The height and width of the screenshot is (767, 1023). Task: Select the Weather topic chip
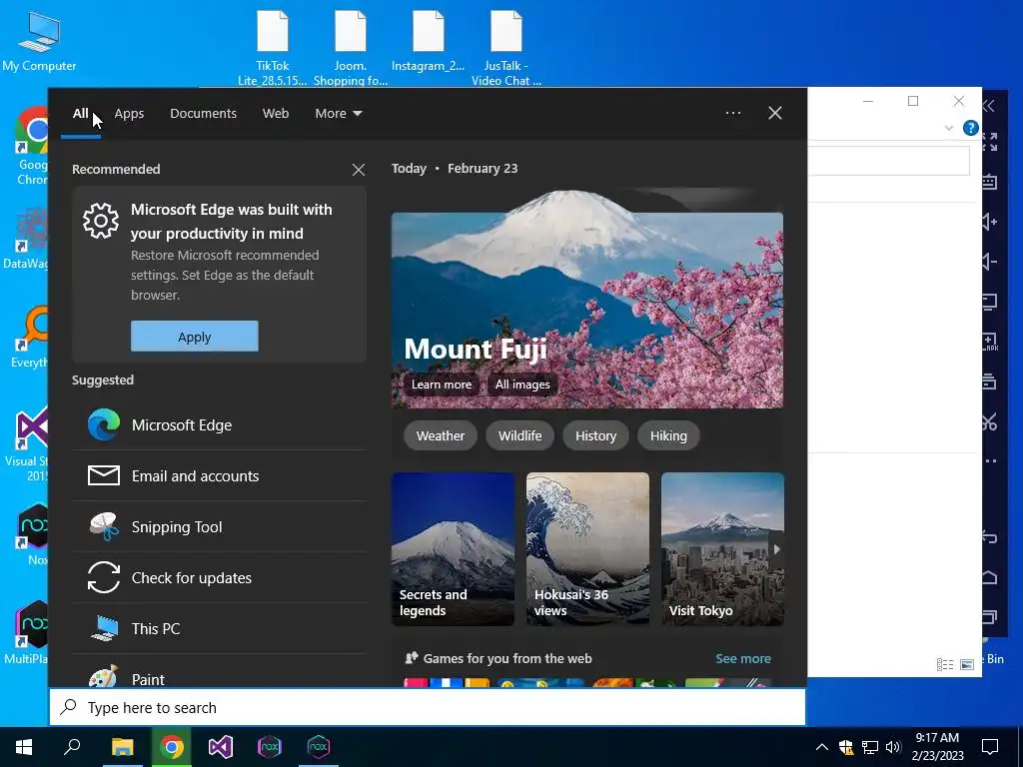click(x=441, y=435)
